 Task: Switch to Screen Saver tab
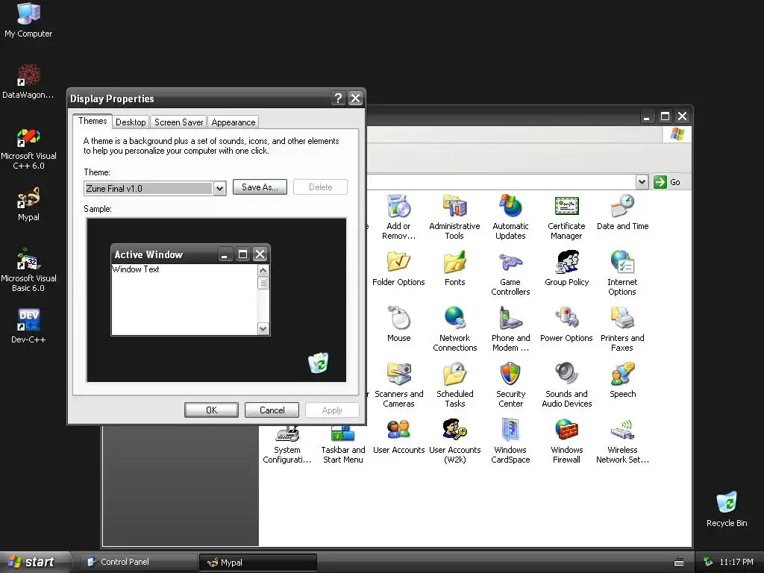179,122
